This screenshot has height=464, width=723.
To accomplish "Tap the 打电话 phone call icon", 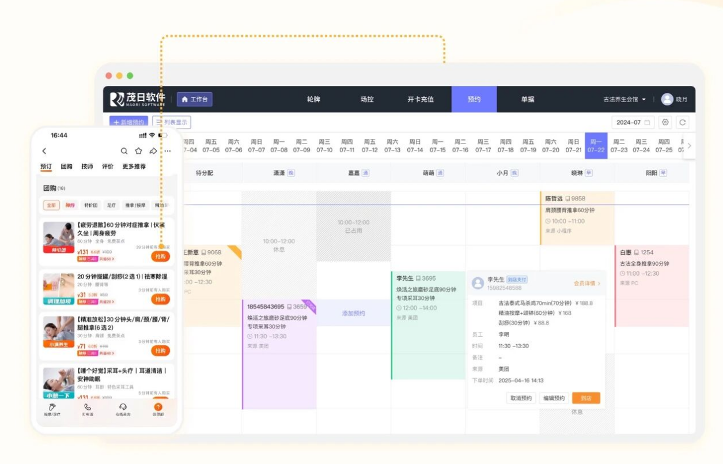I will 88,409.
